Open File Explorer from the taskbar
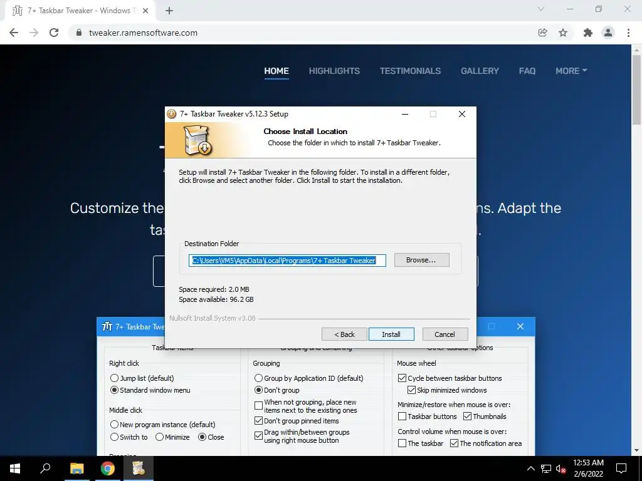Image resolution: width=642 pixels, height=481 pixels. click(x=76, y=468)
